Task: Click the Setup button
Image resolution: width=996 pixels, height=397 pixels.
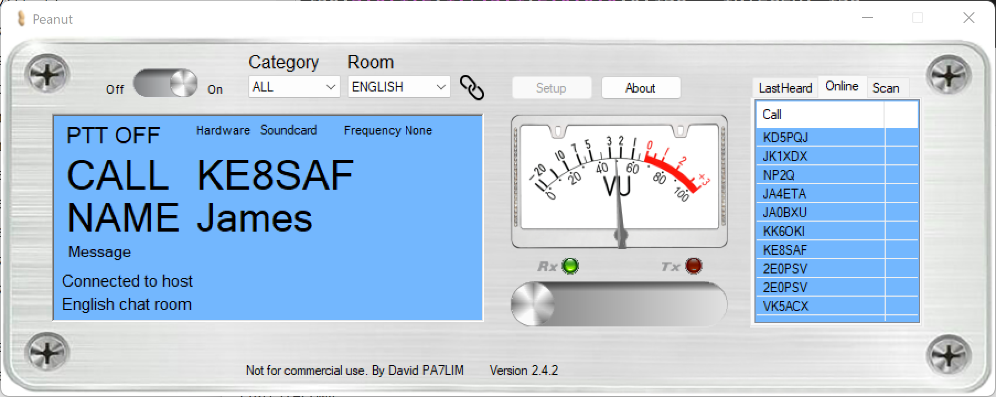Action: click(x=551, y=88)
